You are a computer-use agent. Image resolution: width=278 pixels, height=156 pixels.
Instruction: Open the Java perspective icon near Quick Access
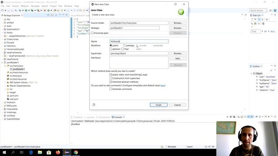[275, 10]
